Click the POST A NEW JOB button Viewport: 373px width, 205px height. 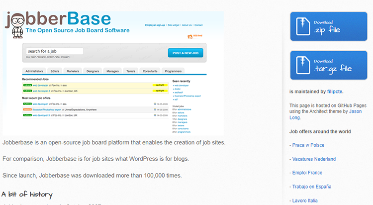tap(186, 53)
